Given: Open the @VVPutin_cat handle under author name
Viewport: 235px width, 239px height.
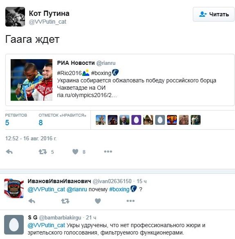Looking at the screenshot, I should pos(47,22).
